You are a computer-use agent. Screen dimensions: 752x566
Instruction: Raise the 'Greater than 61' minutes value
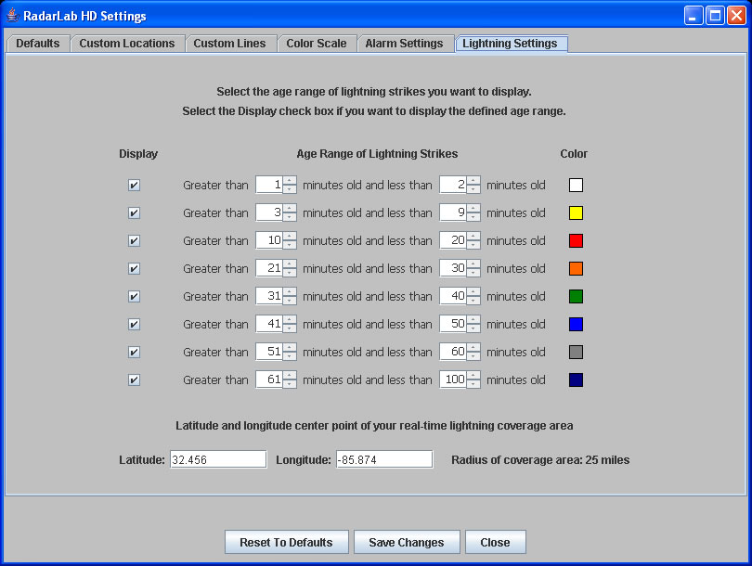tap(290, 375)
